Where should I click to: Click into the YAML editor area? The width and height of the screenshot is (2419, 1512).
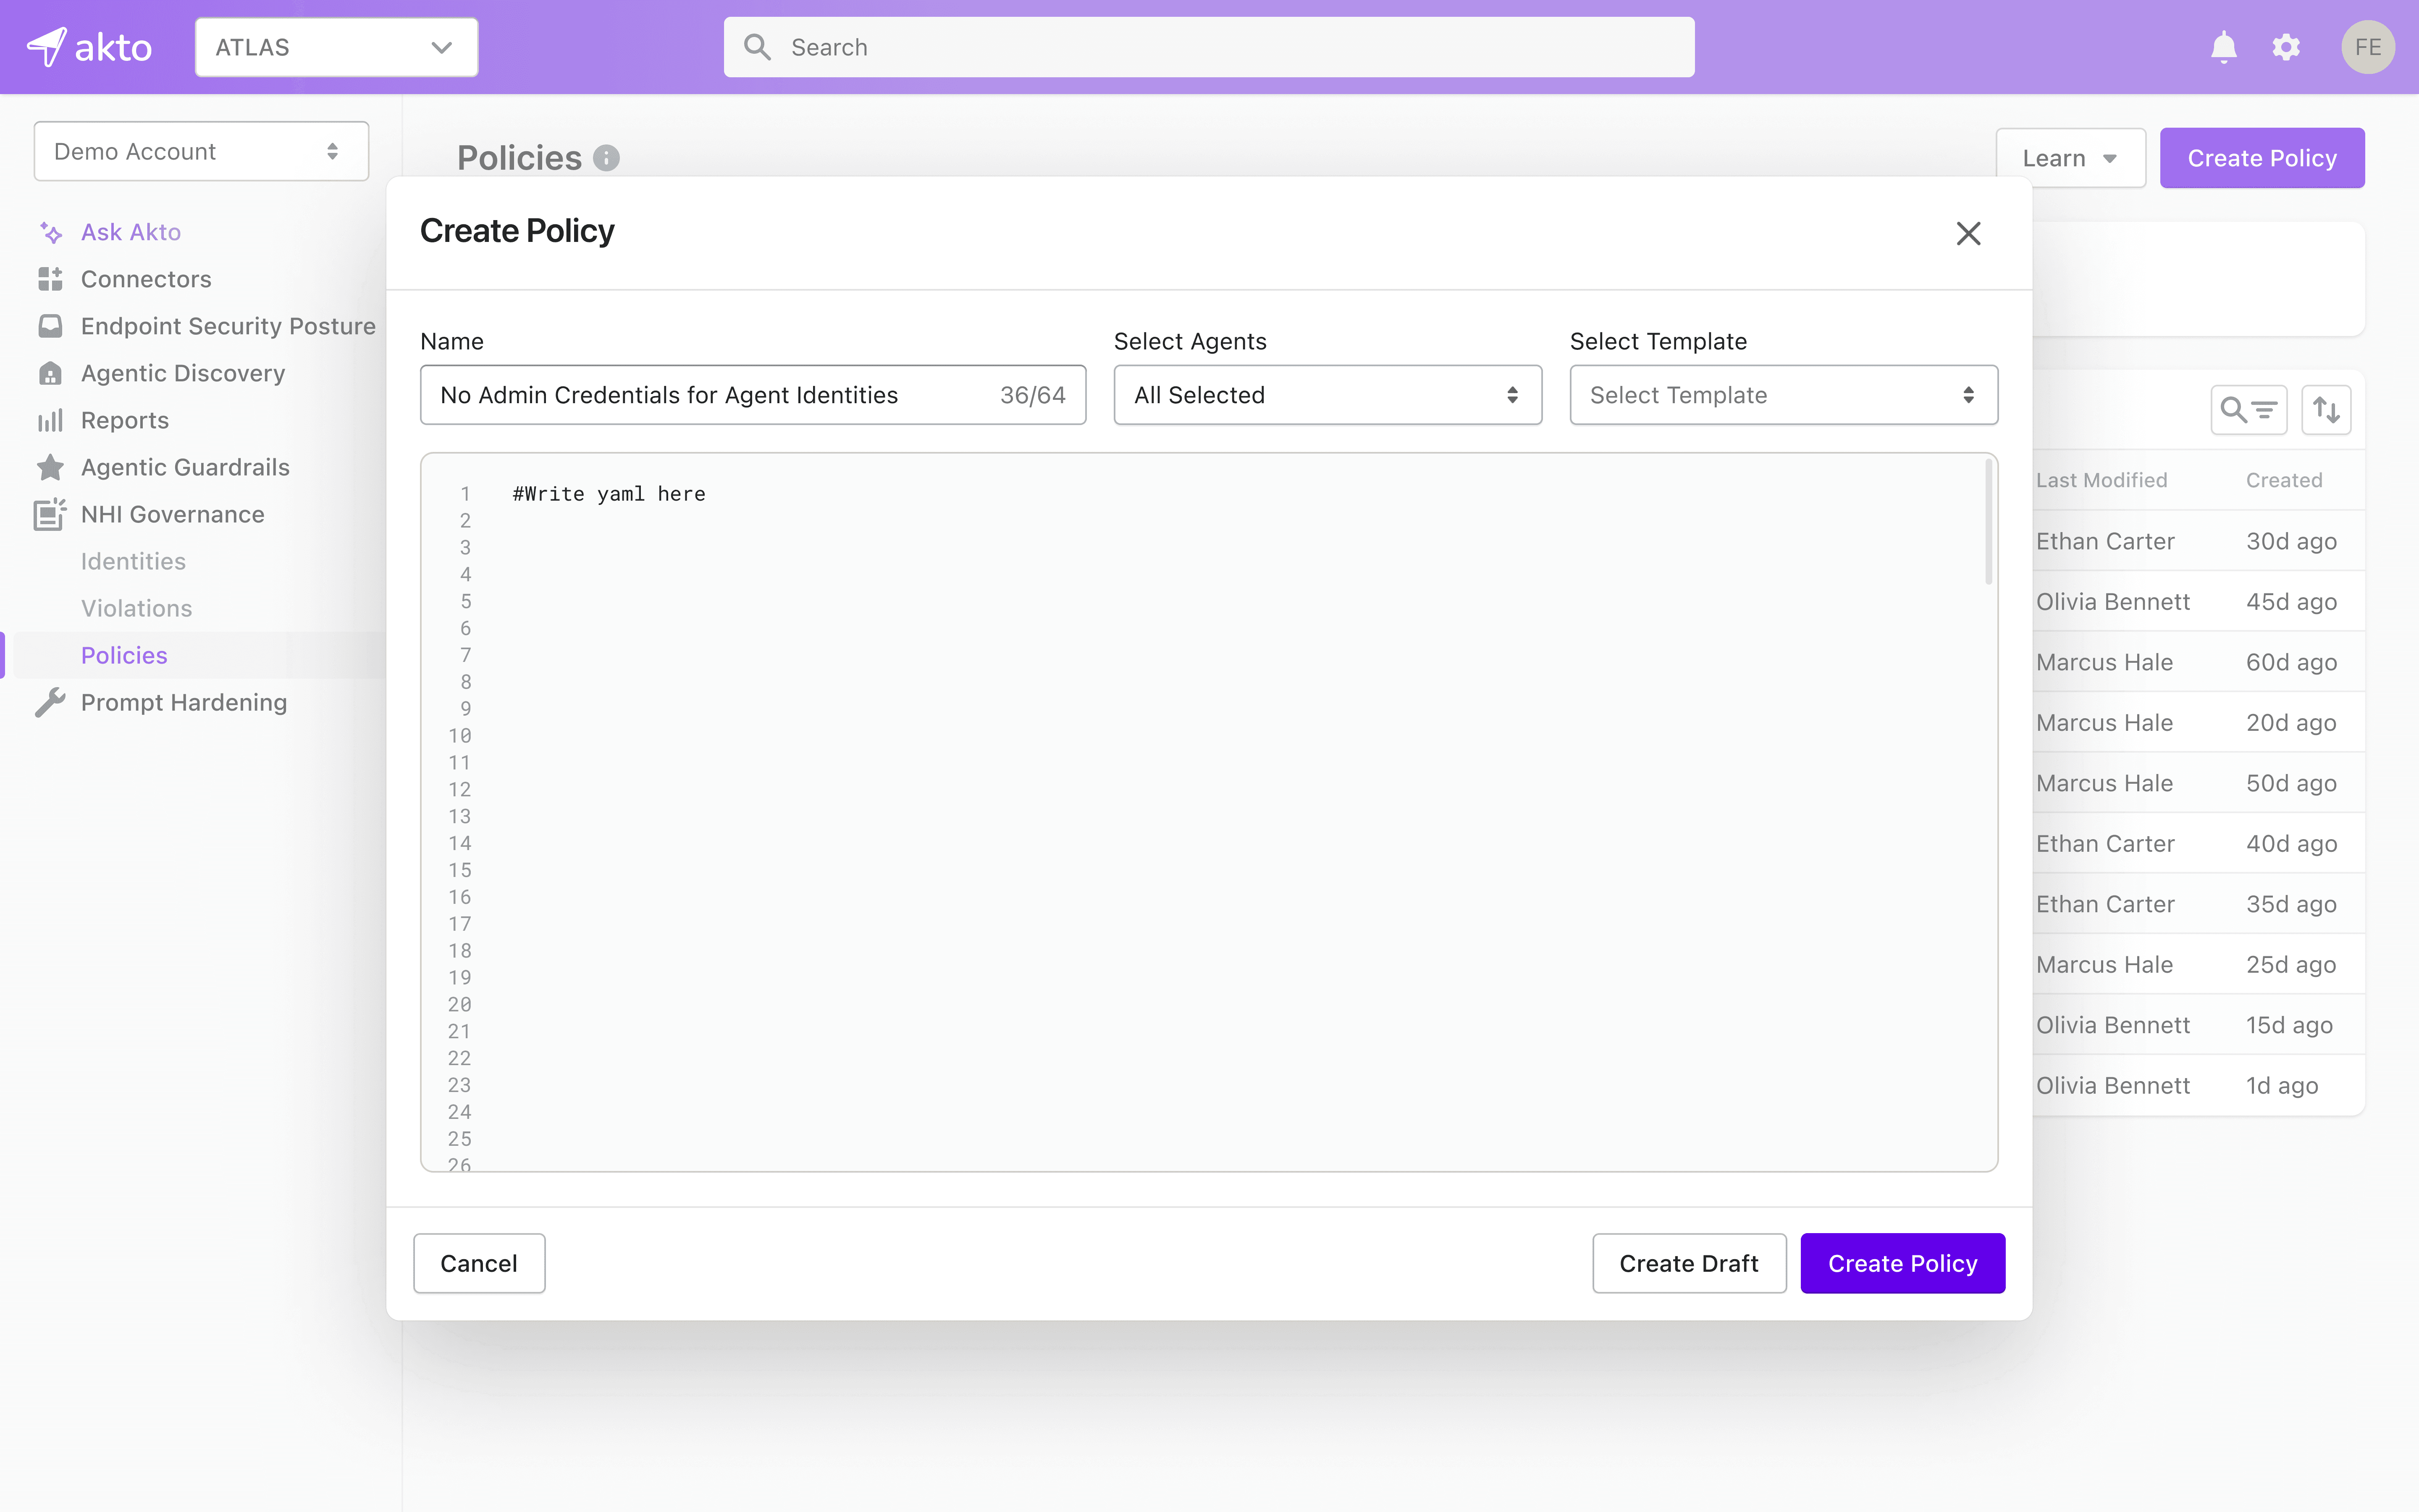(x=1209, y=812)
